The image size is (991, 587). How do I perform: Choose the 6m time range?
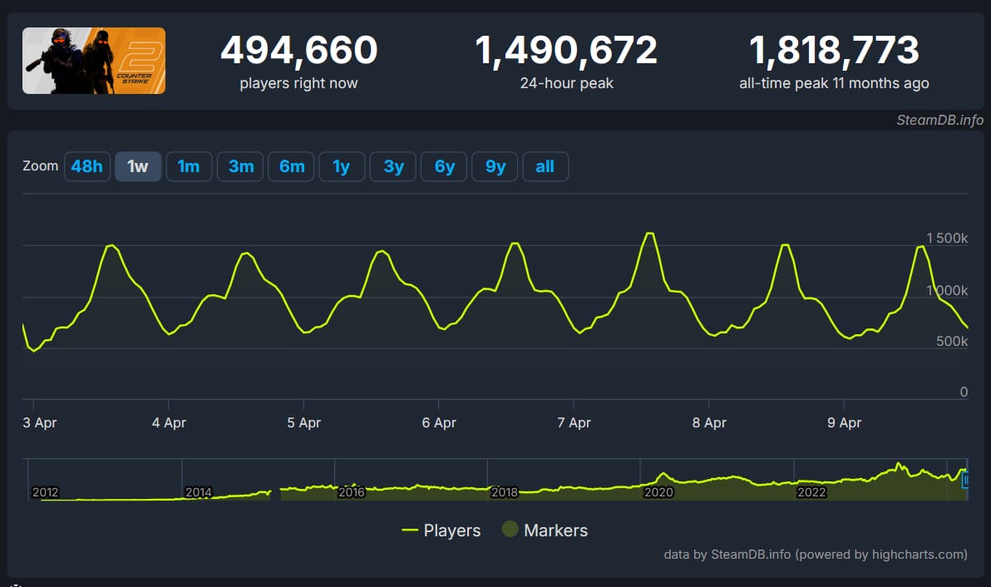tap(291, 166)
